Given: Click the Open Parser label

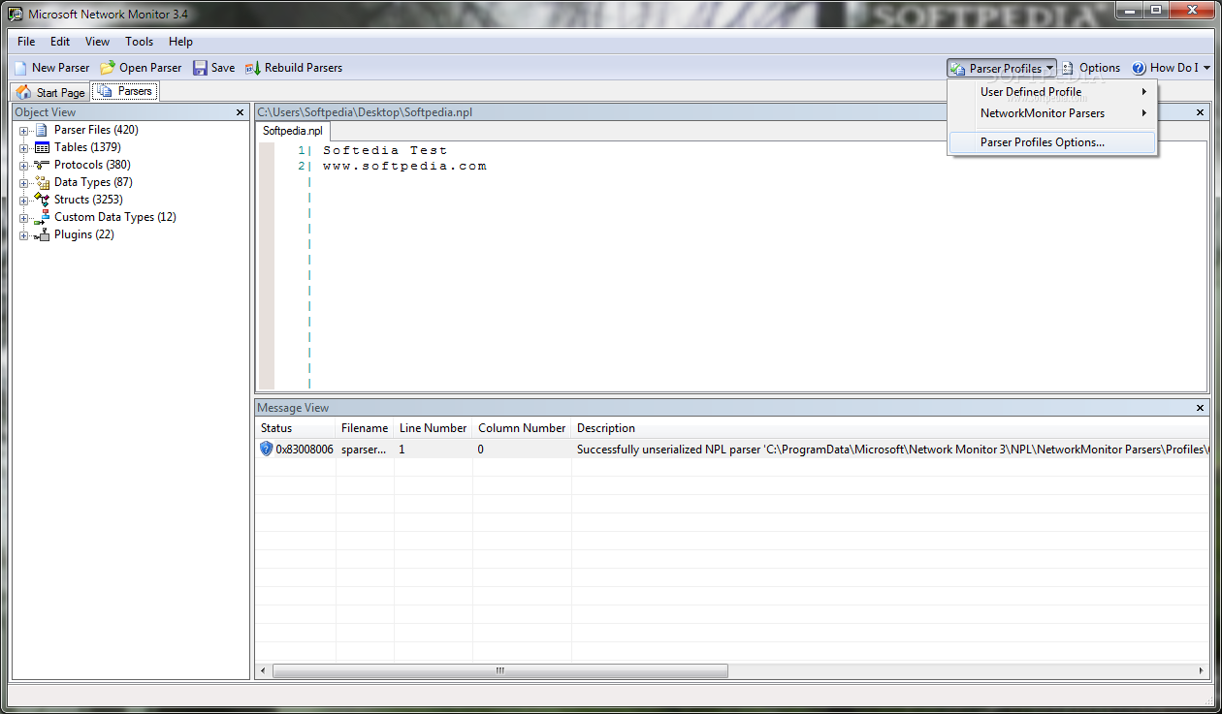Looking at the screenshot, I should (x=150, y=68).
